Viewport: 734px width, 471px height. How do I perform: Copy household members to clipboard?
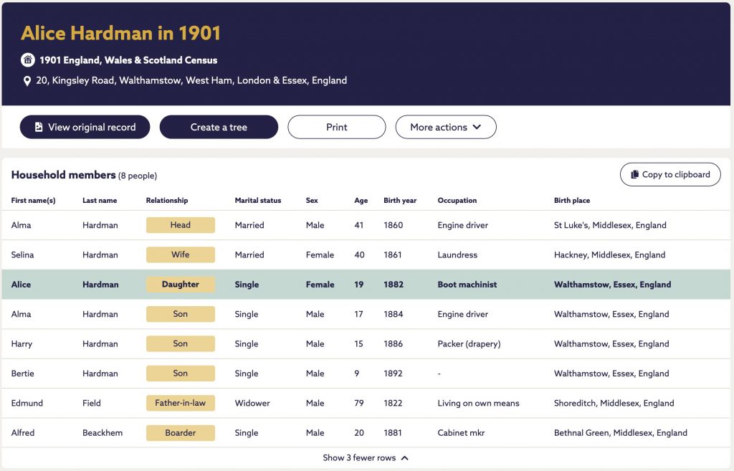(670, 174)
